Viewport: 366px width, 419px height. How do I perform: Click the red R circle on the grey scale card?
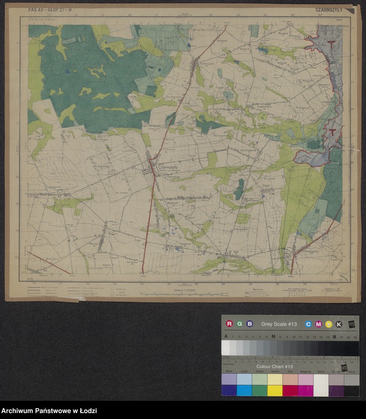[229, 324]
